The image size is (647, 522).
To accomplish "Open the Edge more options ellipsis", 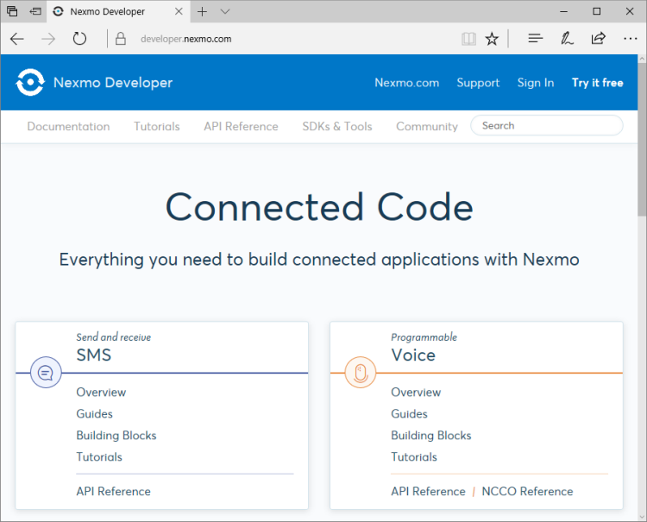I will click(x=630, y=39).
